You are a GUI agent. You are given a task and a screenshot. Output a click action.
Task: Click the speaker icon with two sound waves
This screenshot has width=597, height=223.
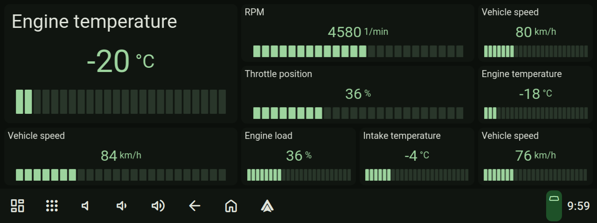coord(158,206)
